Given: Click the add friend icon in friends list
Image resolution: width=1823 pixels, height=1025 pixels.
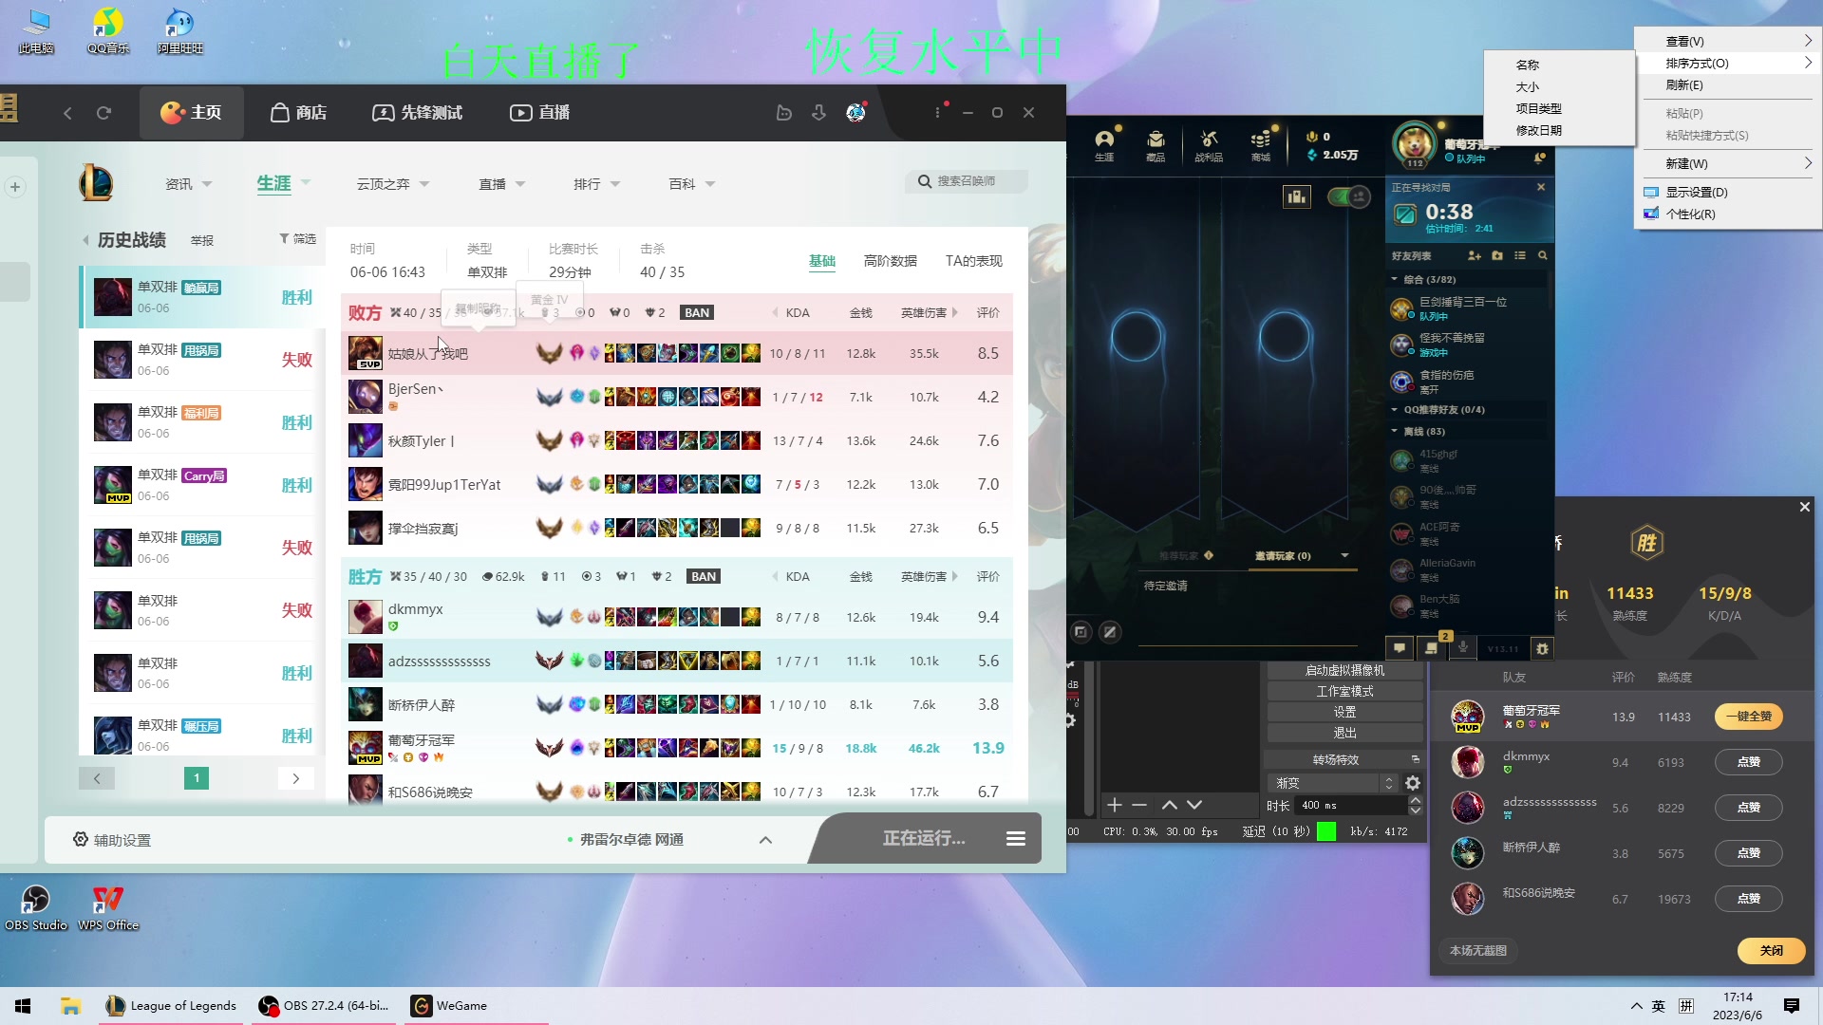Looking at the screenshot, I should (1475, 255).
